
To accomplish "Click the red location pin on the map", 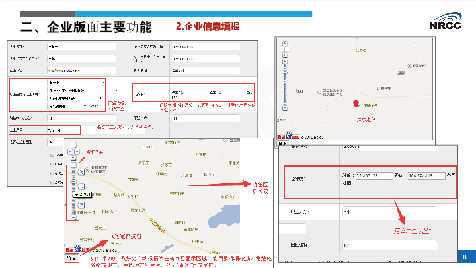I will 357,103.
